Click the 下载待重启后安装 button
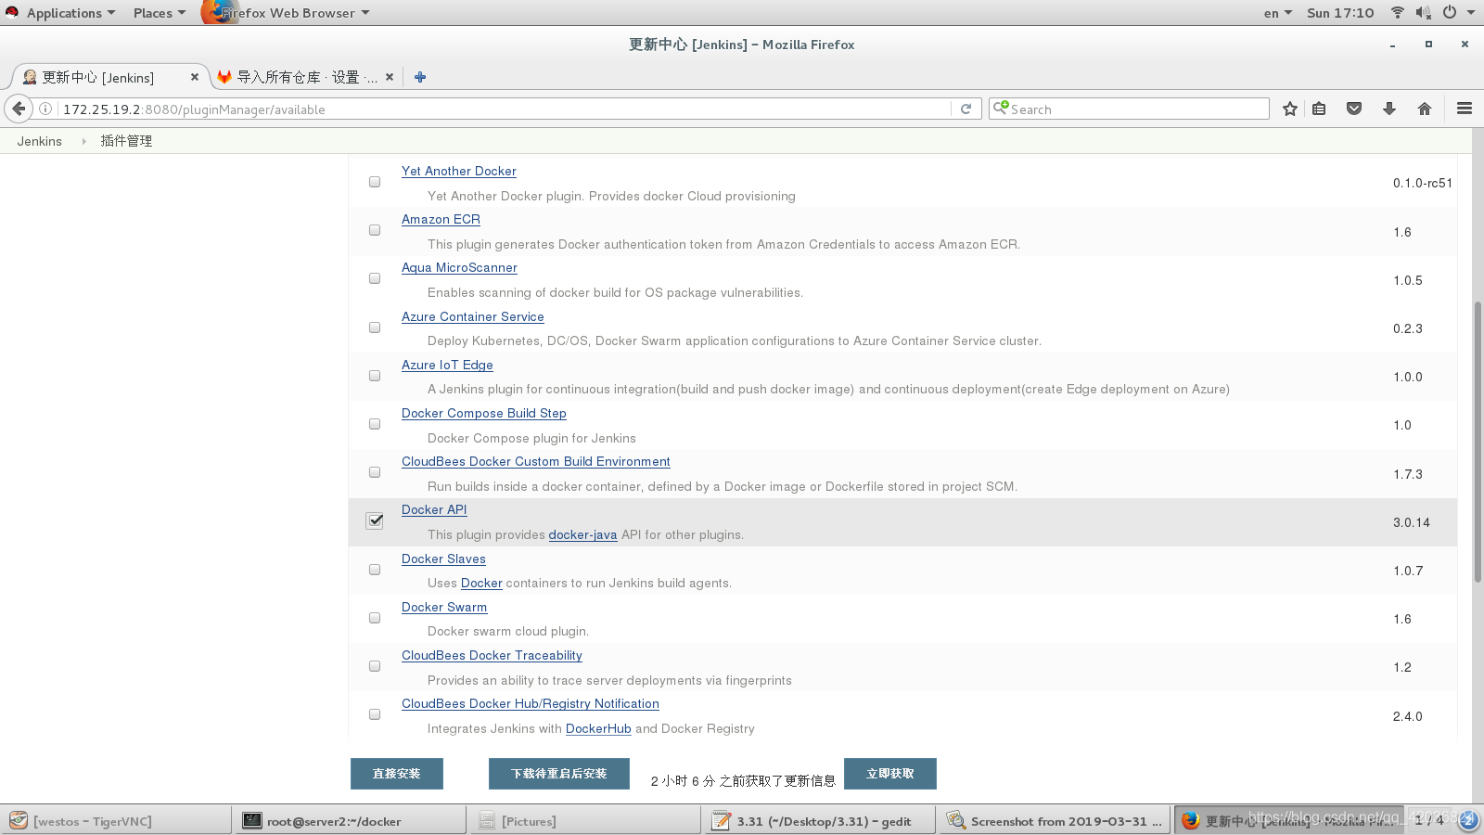Image resolution: width=1484 pixels, height=835 pixels. click(559, 774)
